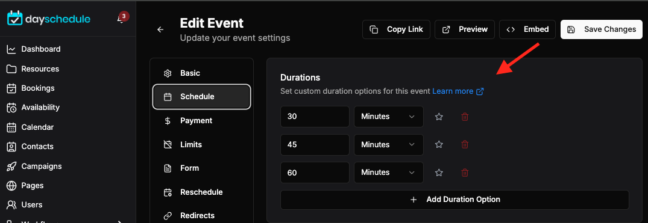Expand the unit dropdown beside 45

[388, 145]
